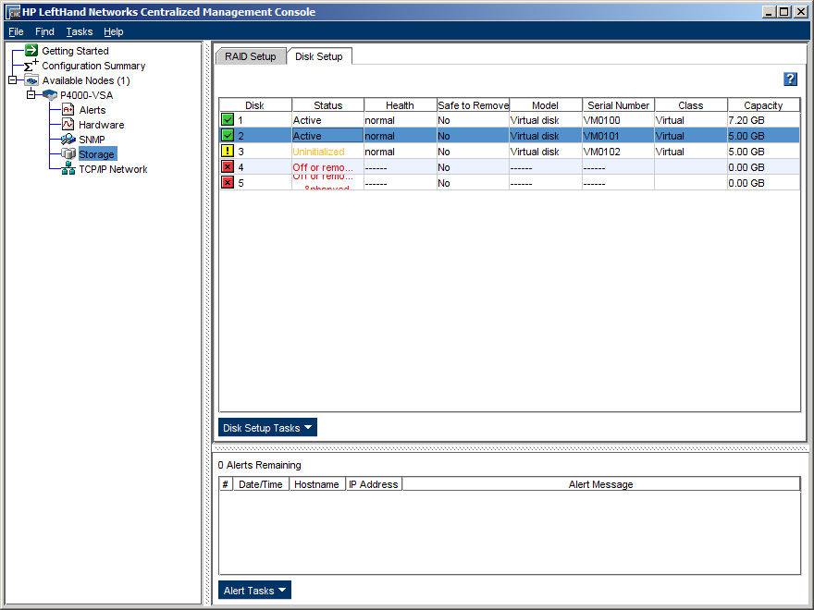
Task: Open the Alert Tasks dropdown
Action: pos(254,591)
